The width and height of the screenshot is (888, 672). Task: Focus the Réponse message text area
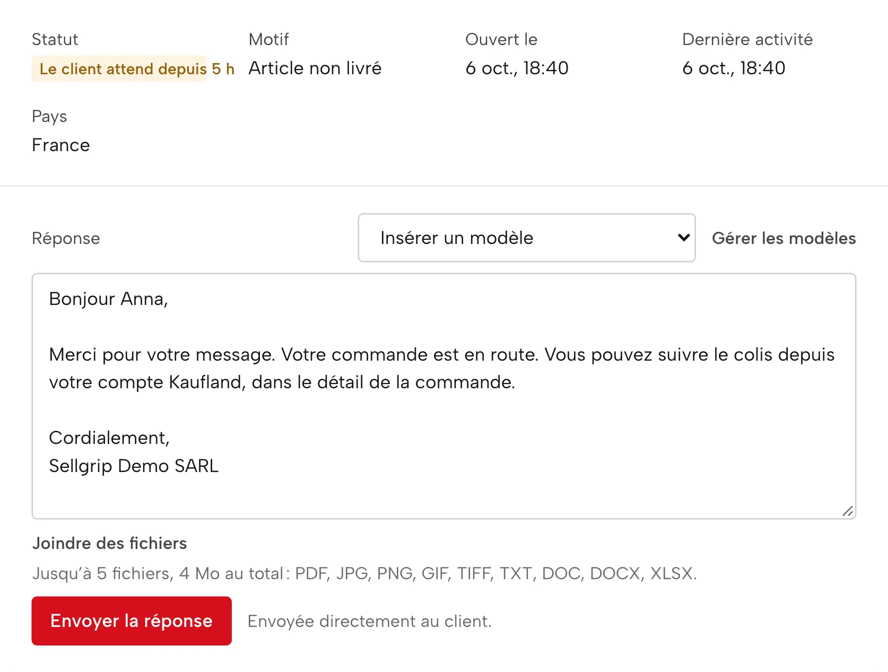click(x=444, y=396)
